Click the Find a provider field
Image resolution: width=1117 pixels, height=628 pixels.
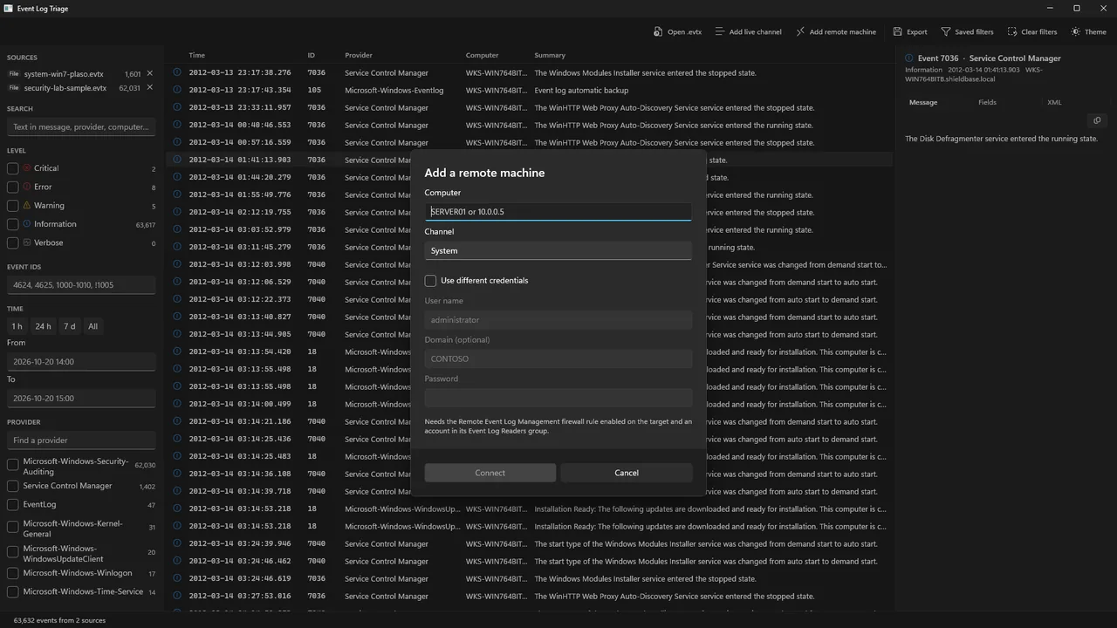[81, 440]
